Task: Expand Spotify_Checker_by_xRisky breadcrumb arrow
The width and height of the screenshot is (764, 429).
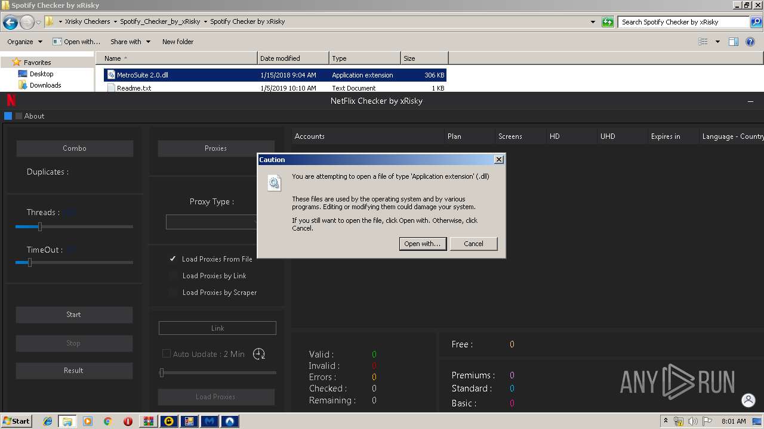Action: click(x=205, y=21)
